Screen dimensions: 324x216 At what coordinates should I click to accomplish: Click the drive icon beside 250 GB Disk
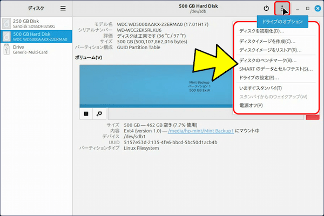(6, 23)
